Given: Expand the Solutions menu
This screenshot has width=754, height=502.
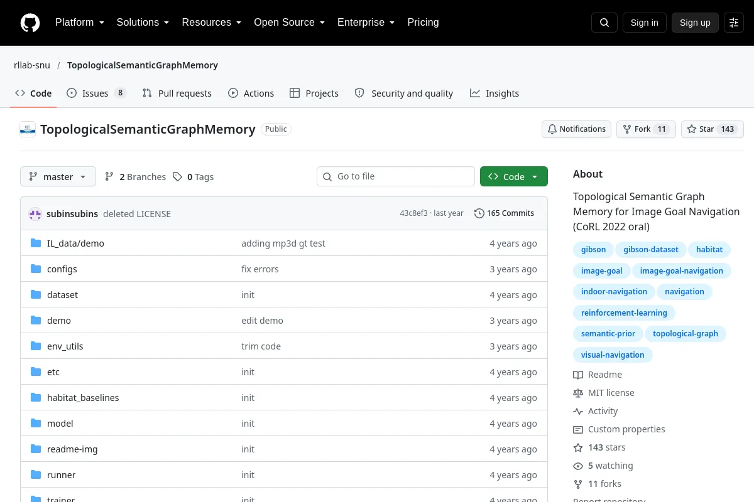Looking at the screenshot, I should 143,23.
